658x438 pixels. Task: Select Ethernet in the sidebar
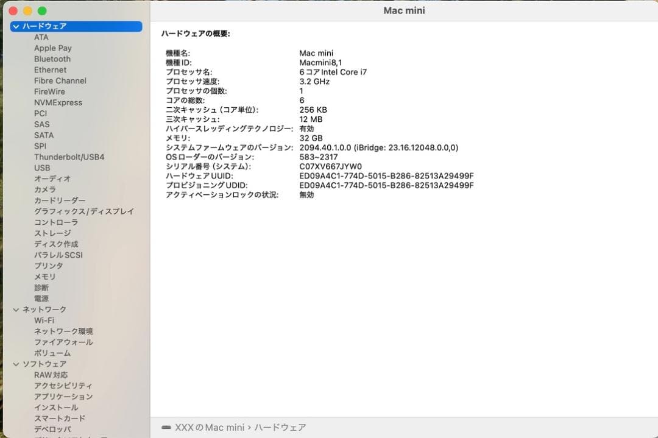[x=51, y=70]
